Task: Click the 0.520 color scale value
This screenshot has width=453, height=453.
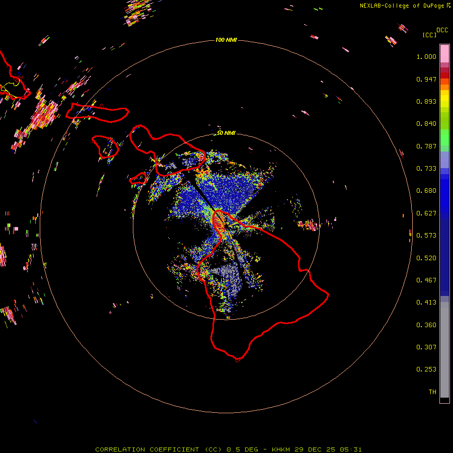Action: (x=426, y=258)
